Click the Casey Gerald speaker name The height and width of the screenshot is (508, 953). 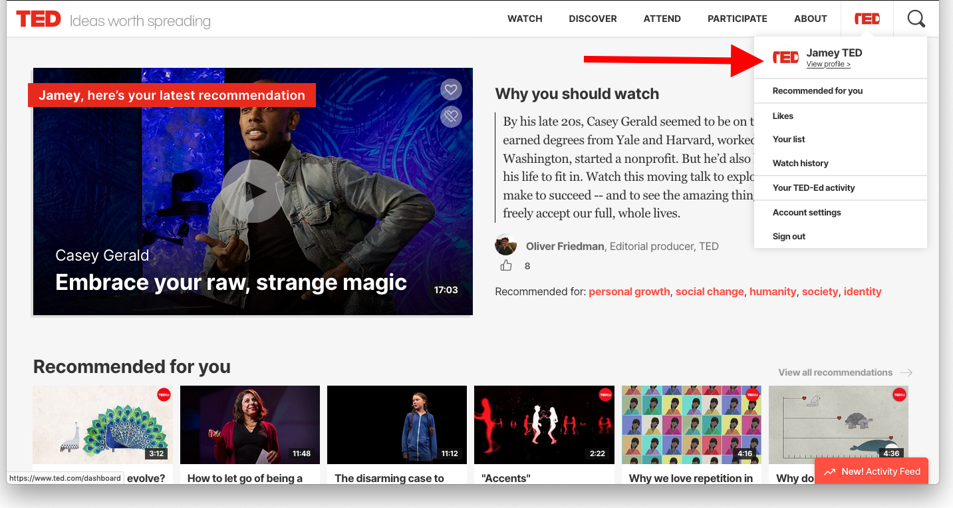tap(102, 255)
